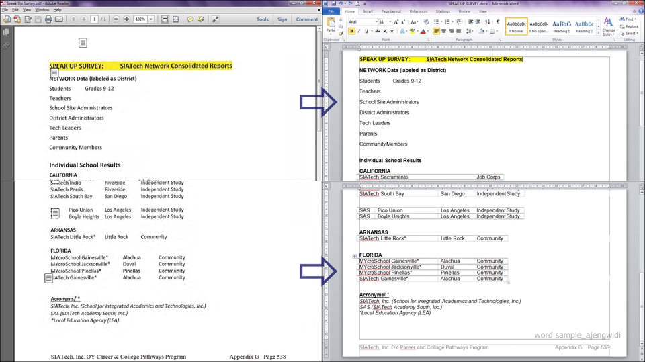Open the Sign pane in Adobe Reader

click(x=282, y=19)
